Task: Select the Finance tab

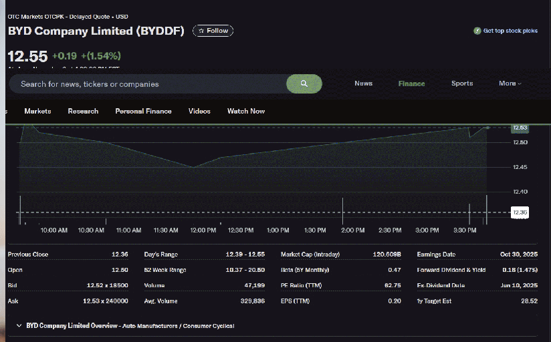Action: click(x=411, y=83)
